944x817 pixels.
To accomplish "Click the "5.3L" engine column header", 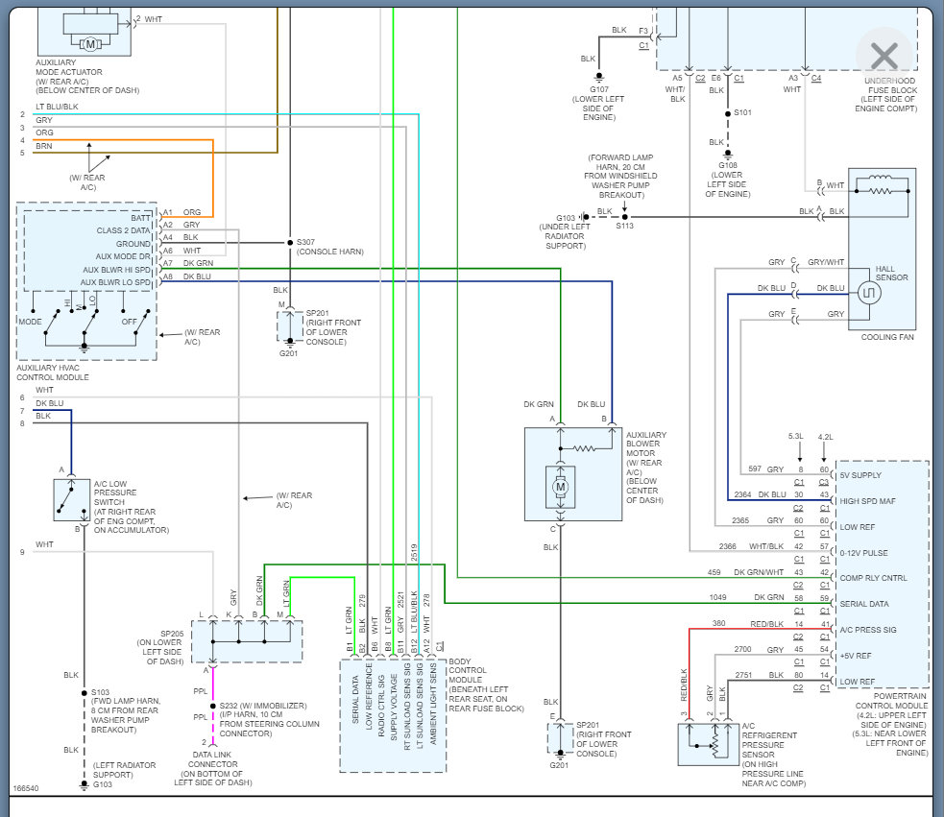I will point(795,436).
